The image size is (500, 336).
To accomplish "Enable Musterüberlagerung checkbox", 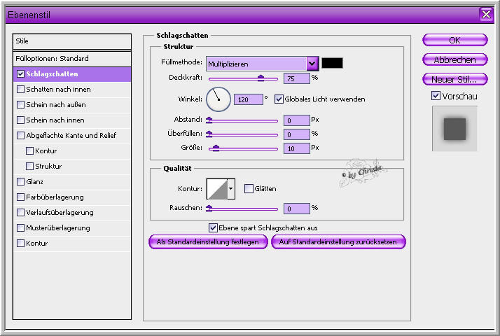I will coord(21,228).
